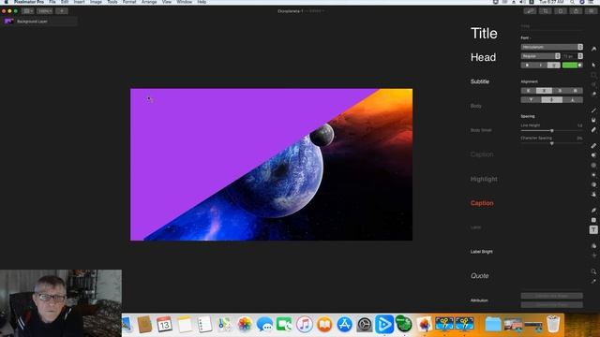Select the Erase tool
The image size is (600, 337).
click(593, 130)
